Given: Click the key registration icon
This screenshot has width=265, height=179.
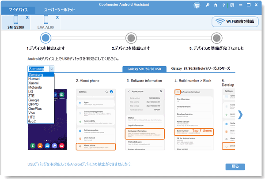Looking at the screenshot, I should [208, 5].
